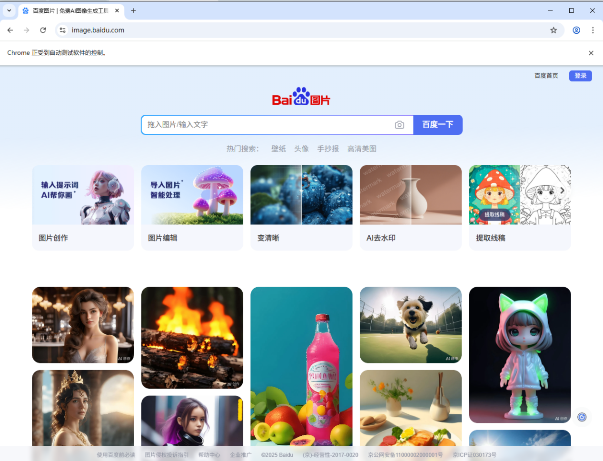This screenshot has height=461, width=603.
Task: Open 使用百度前必读 footer link
Action: [x=116, y=455]
